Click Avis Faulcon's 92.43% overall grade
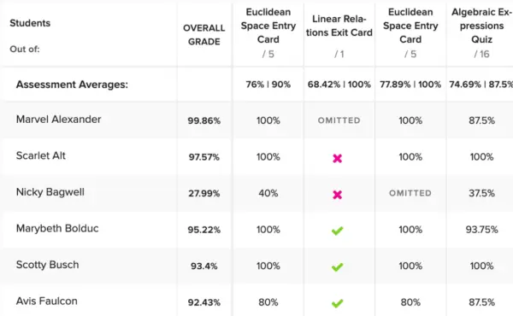 (203, 302)
